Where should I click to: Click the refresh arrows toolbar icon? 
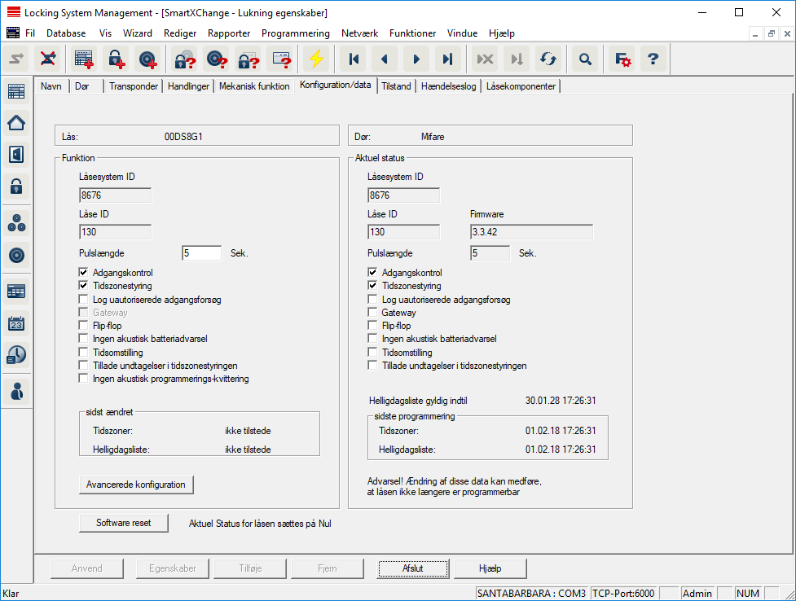click(548, 59)
